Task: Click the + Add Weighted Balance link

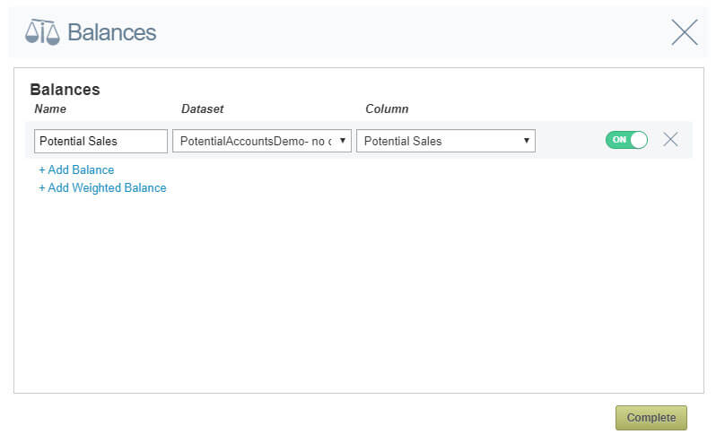Action: 102,188
